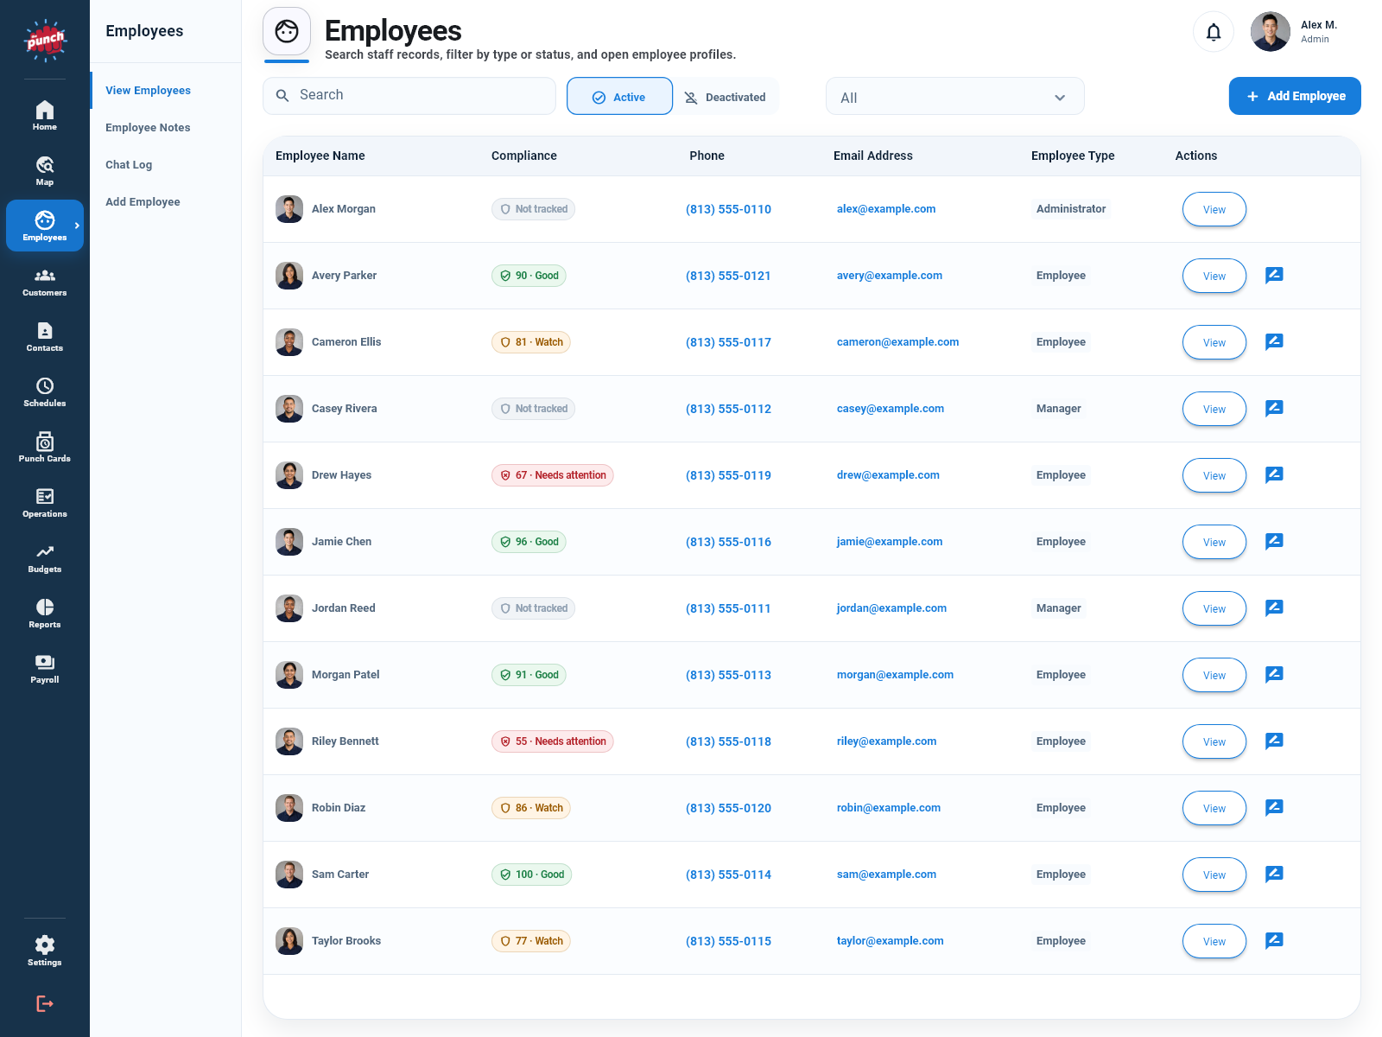1382x1037 pixels.
Task: Click phone number (813) 555-0118
Action: tap(728, 741)
